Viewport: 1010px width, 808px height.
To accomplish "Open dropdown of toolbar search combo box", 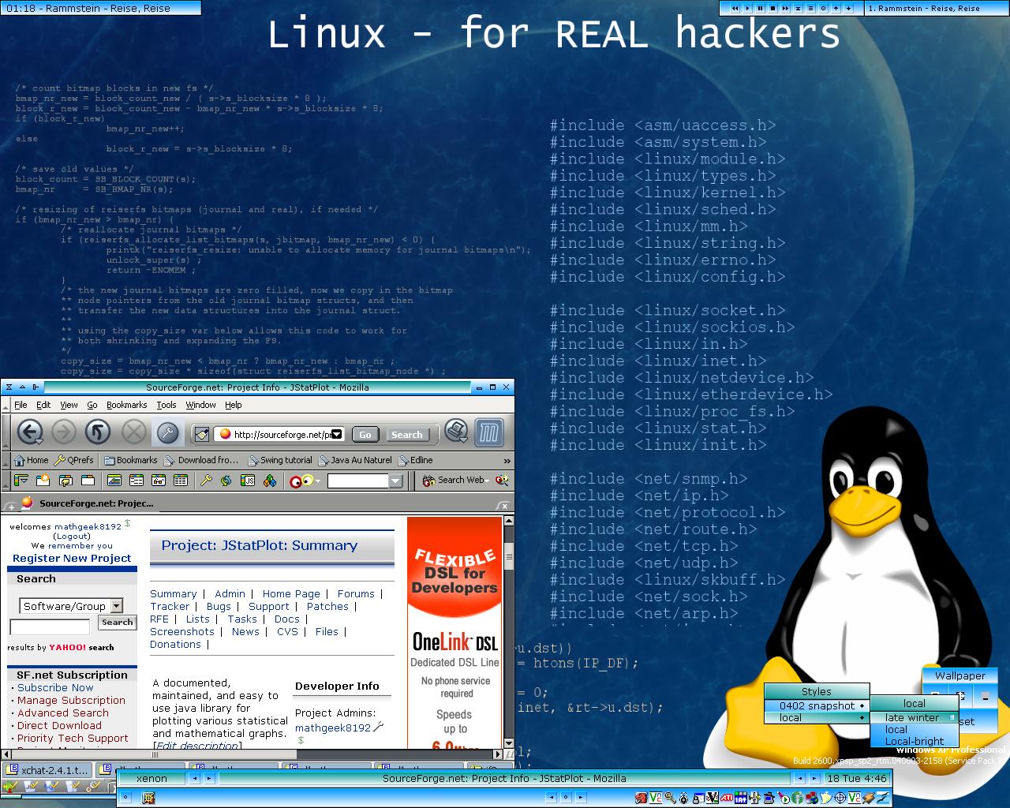I will pyautogui.click(x=395, y=481).
